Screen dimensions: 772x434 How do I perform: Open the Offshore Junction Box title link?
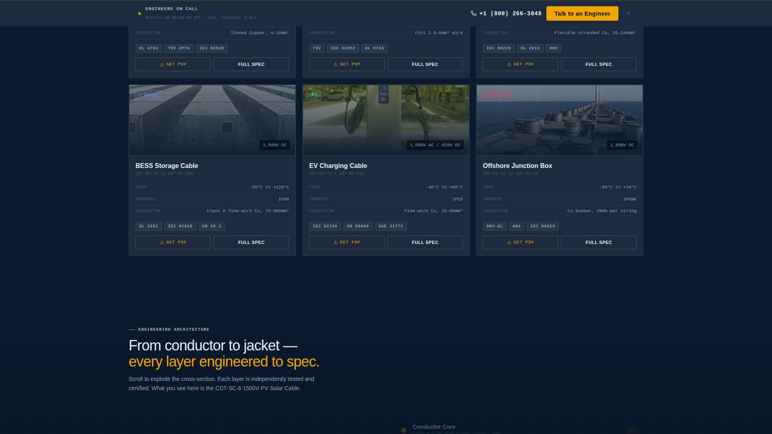click(x=517, y=166)
